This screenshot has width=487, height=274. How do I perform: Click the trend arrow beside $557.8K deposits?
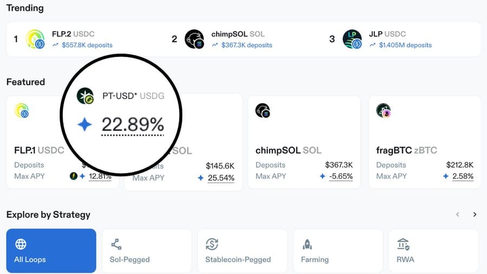point(55,45)
